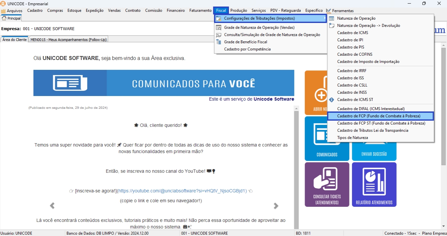Show the previous announcement with left arrow
Viewport: 447px width, 236px height.
(52, 206)
